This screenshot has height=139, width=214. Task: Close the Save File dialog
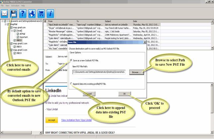(x=145, y=42)
